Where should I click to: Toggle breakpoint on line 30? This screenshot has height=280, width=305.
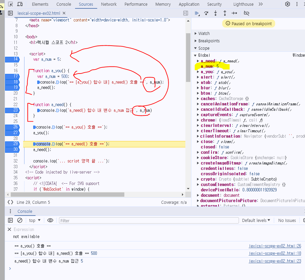[12, 149]
